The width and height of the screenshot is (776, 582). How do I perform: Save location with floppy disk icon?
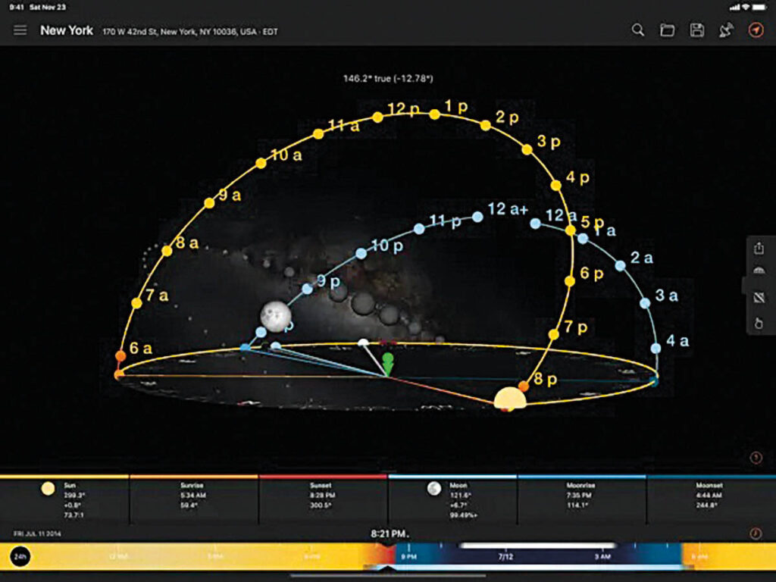coord(696,30)
